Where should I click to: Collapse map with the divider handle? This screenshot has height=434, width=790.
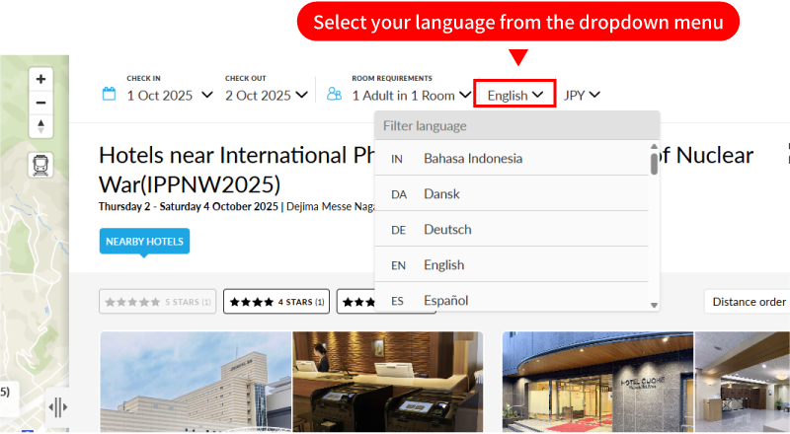57,407
